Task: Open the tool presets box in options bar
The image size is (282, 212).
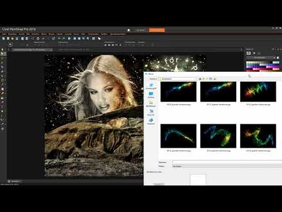Action: tap(10, 45)
